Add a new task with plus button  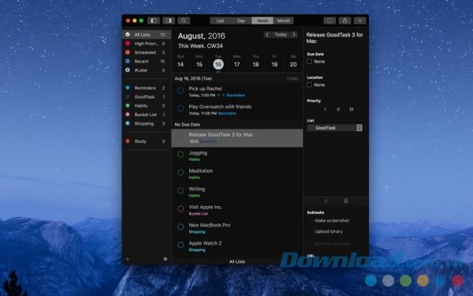[x=360, y=21]
